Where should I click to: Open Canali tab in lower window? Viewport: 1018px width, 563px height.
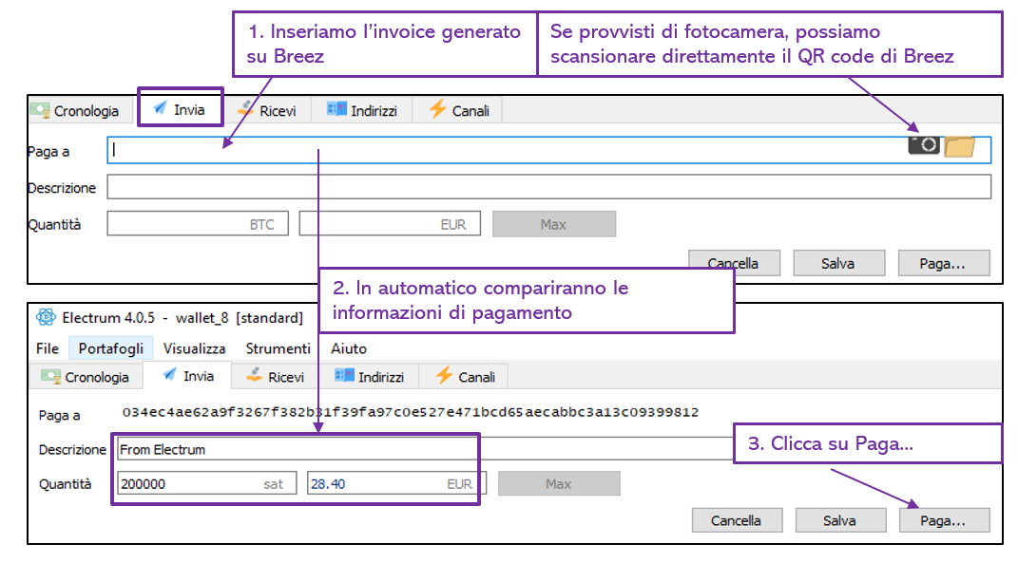click(465, 377)
